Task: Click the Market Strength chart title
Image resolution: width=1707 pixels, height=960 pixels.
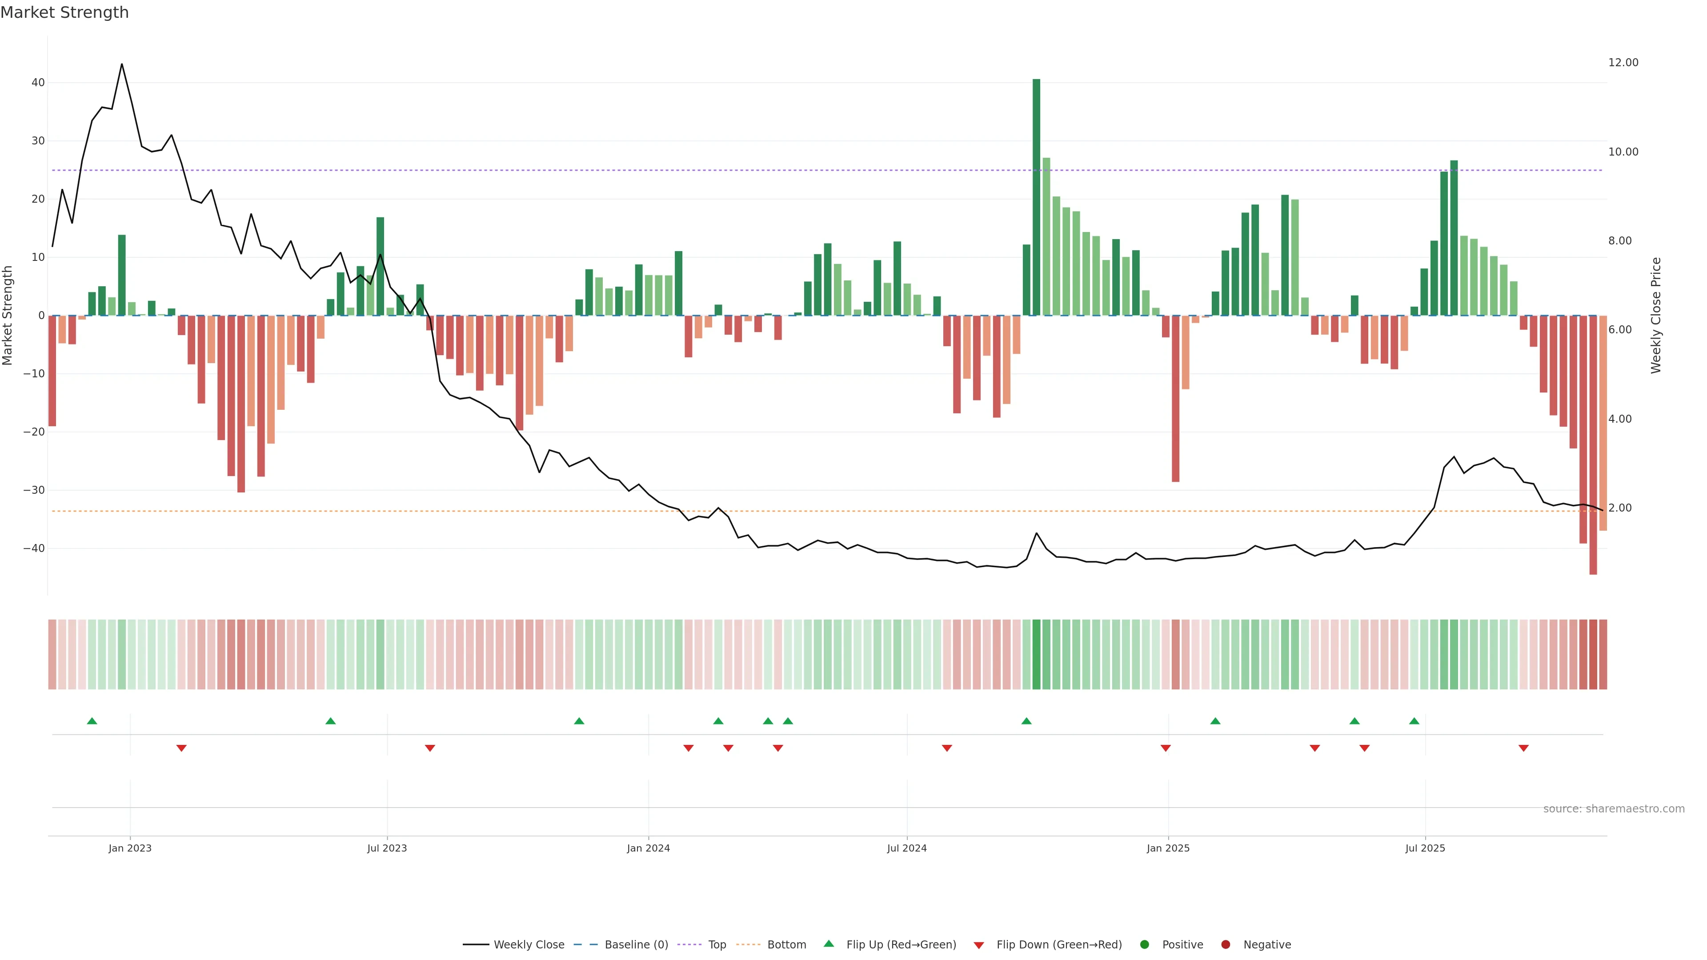Action: (x=64, y=12)
